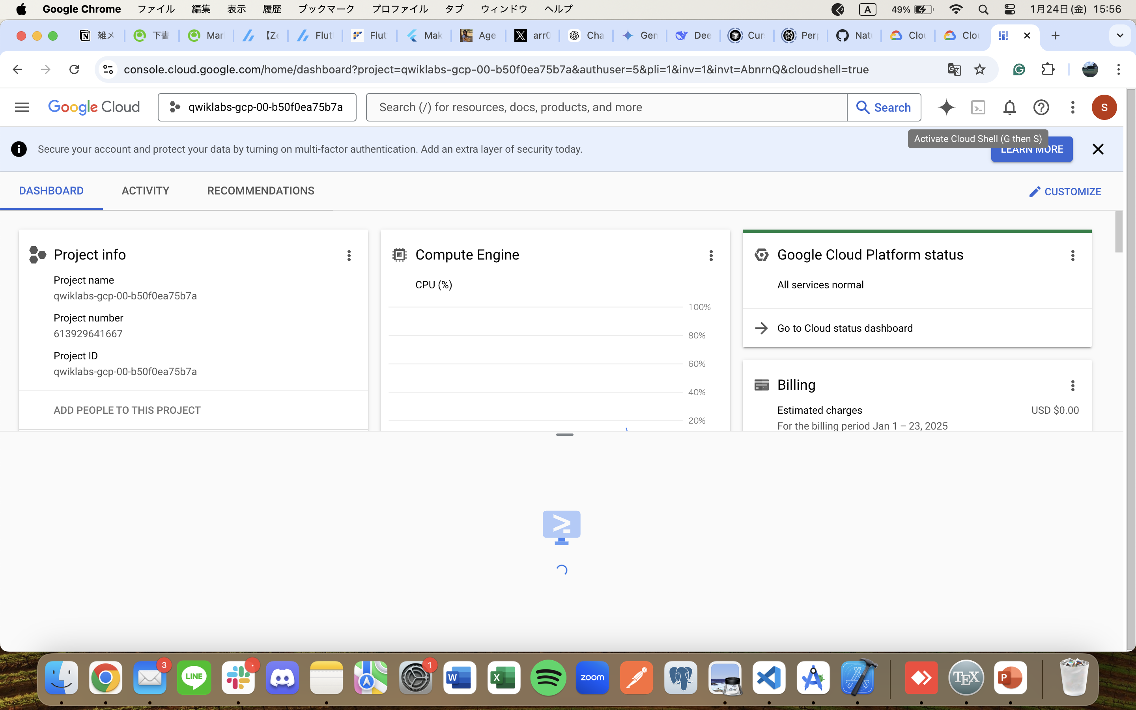Open the Billing card overflow menu
The width and height of the screenshot is (1136, 710).
click(1073, 385)
